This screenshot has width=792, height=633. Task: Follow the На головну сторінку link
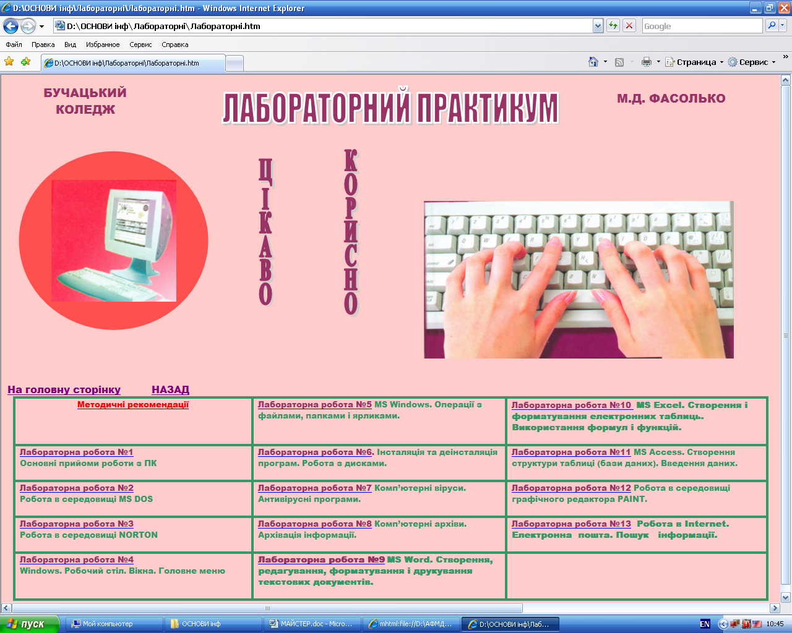click(x=64, y=389)
